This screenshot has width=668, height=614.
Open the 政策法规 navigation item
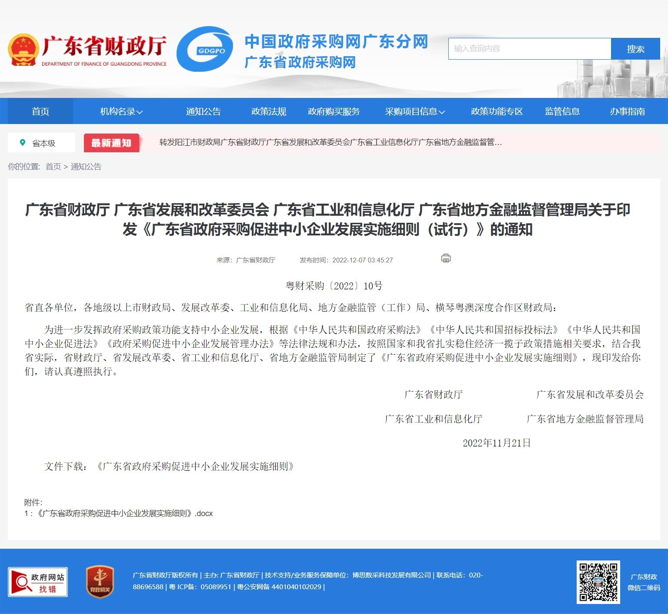[x=269, y=111]
